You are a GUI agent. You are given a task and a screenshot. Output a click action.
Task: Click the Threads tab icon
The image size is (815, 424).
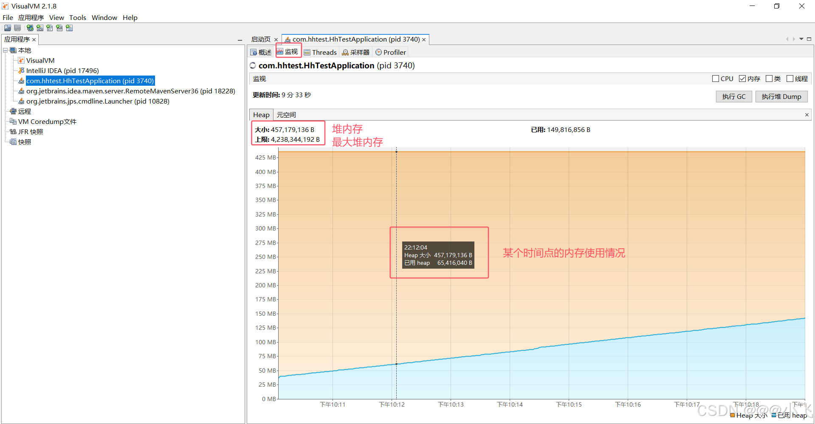click(x=307, y=53)
